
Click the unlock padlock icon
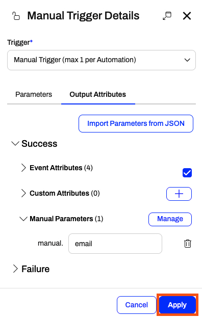point(16,16)
